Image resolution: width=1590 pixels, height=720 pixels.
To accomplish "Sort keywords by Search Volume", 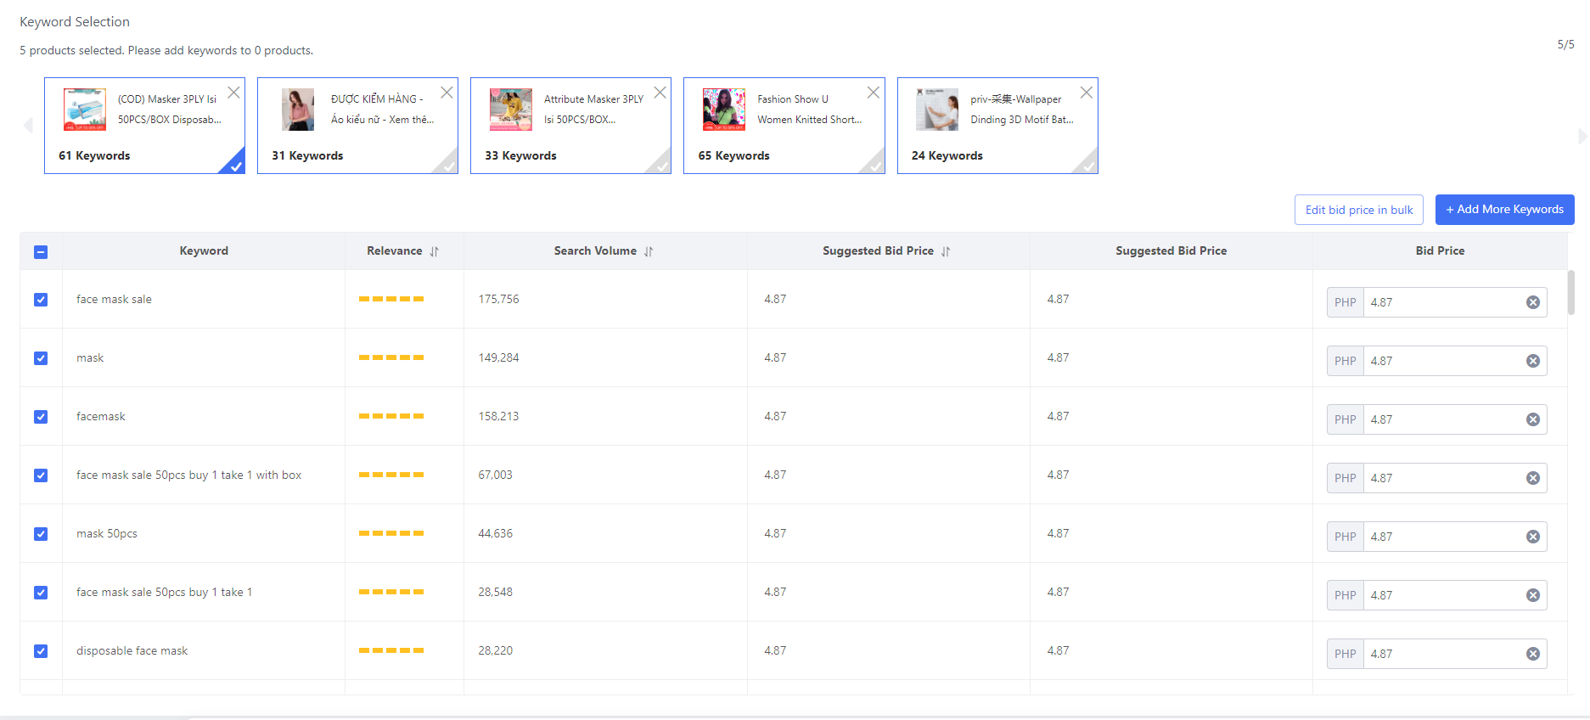I will tap(649, 251).
